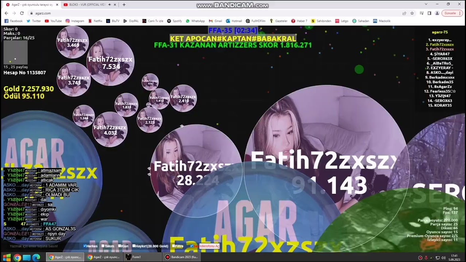Toggle the Klan chat checkbox
Viewport: 466px width, 262px height.
click(x=119, y=246)
